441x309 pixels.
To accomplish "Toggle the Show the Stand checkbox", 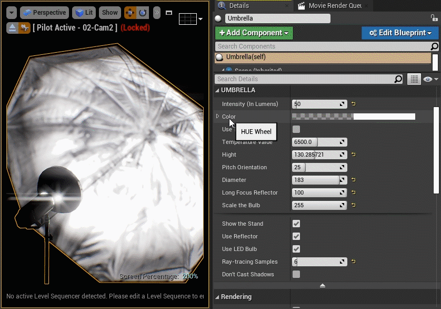I will (x=296, y=224).
